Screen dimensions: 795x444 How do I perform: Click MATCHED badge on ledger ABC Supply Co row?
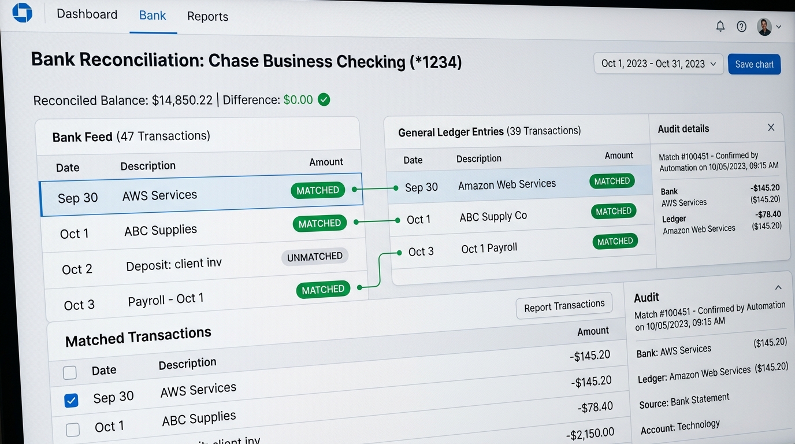pos(614,211)
